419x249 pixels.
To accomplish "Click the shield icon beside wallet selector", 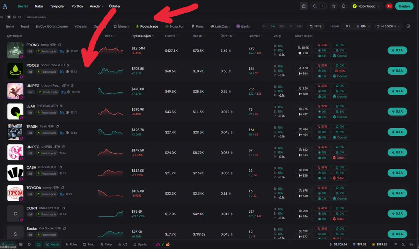I will click(x=408, y=26).
